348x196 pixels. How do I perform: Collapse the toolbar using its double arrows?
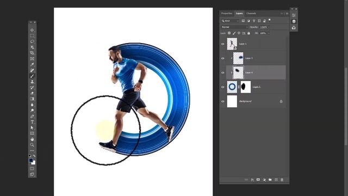pyautogui.click(x=31, y=22)
